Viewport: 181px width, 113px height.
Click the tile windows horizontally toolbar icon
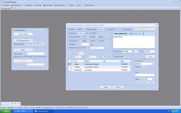pos(21,8)
